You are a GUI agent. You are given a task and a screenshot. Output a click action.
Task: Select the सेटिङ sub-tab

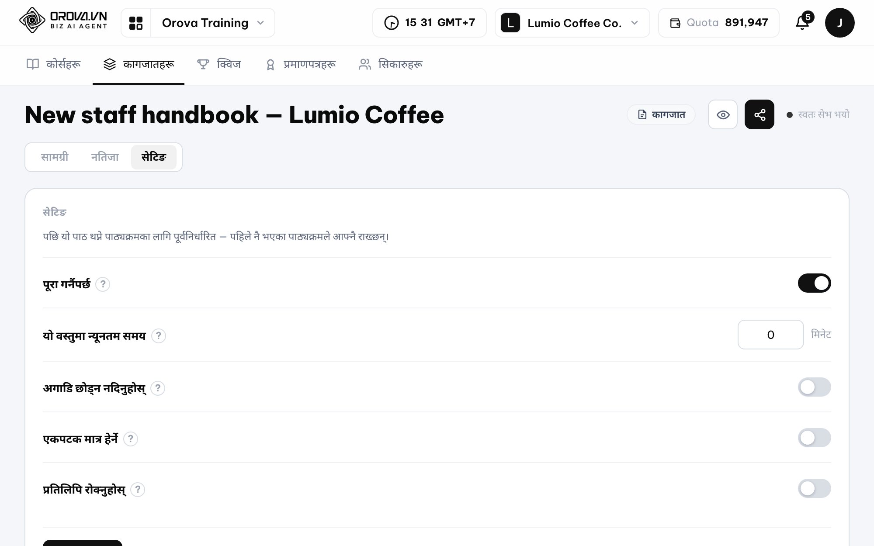154,157
